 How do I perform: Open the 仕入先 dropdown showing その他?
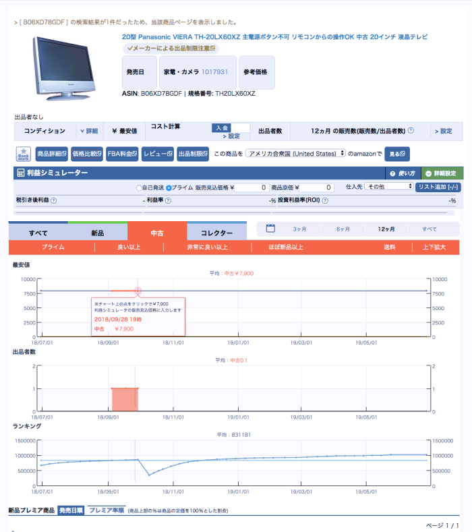pos(389,186)
